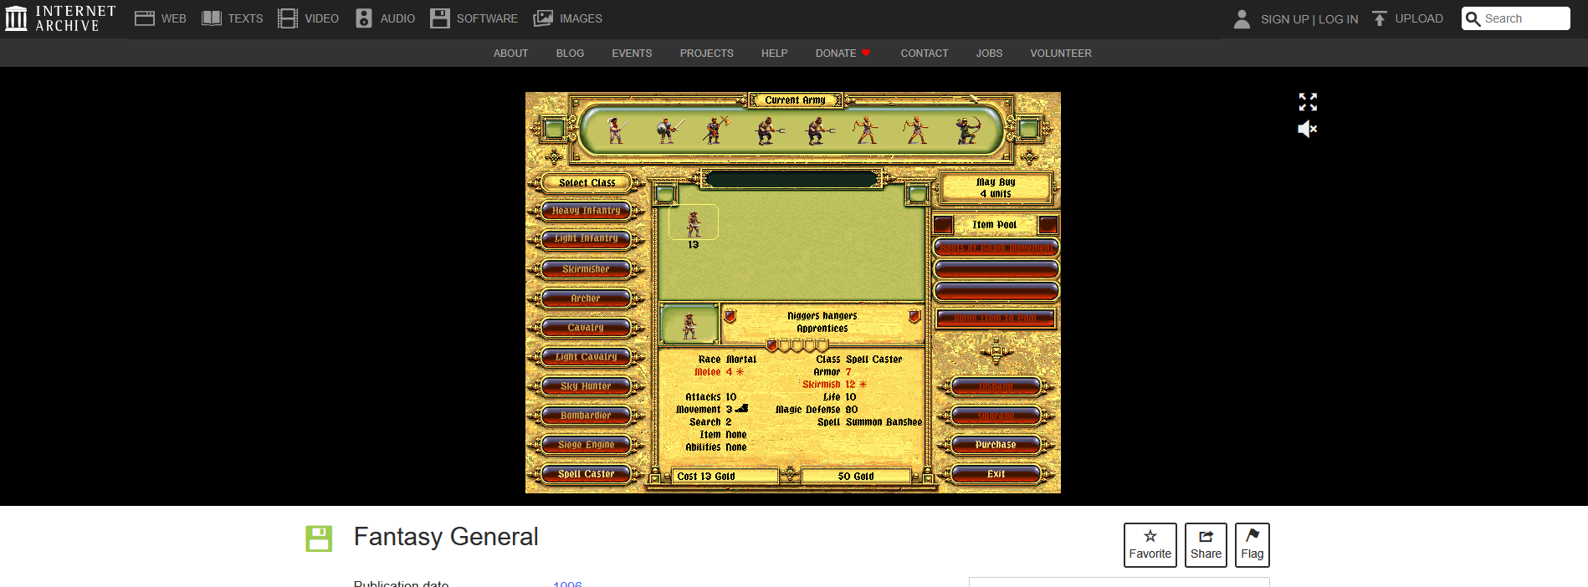
Task: Select the first swordsman in Current Army
Action: click(616, 130)
